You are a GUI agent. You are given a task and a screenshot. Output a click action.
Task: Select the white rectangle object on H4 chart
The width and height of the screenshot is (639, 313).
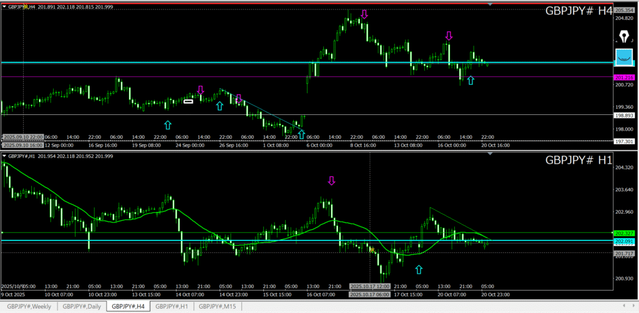point(188,100)
